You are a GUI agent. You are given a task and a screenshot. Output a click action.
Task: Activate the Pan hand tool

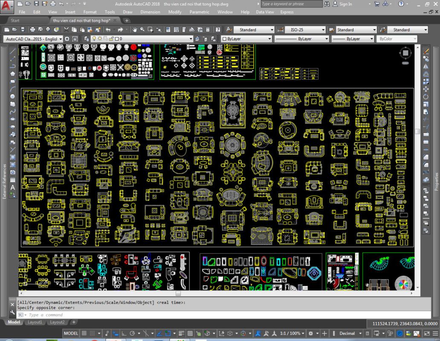pos(135,30)
